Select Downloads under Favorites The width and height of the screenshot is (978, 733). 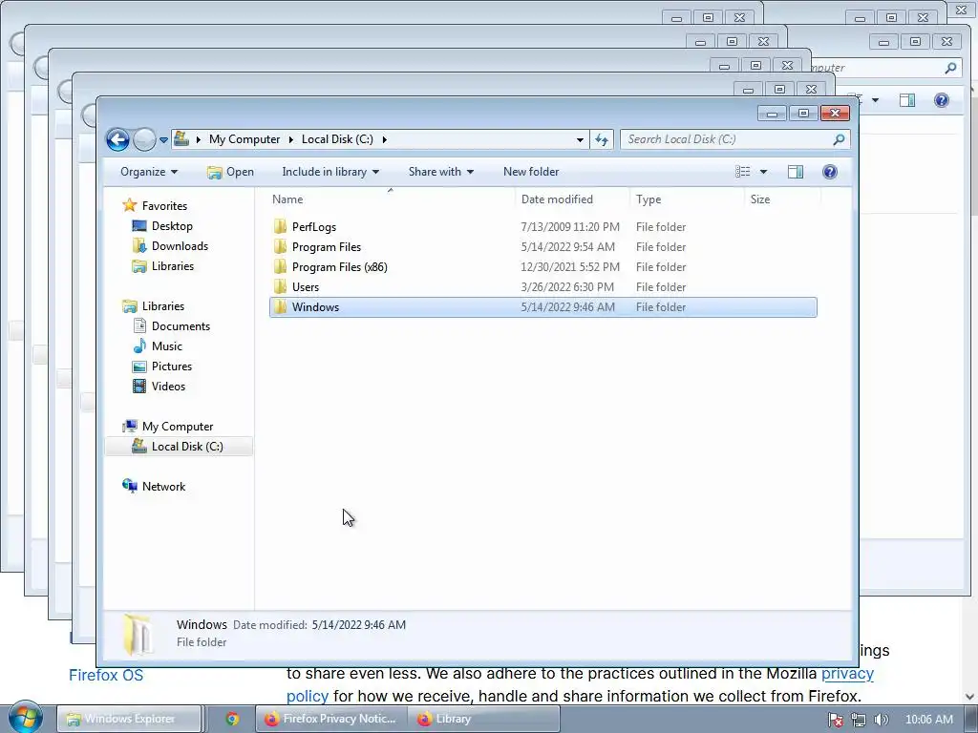[180, 245]
